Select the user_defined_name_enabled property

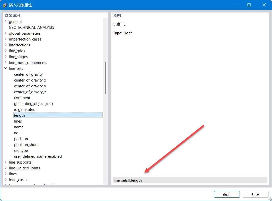click(38, 156)
